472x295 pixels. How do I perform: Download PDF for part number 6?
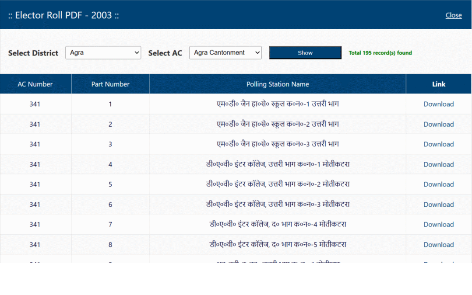[x=438, y=205]
